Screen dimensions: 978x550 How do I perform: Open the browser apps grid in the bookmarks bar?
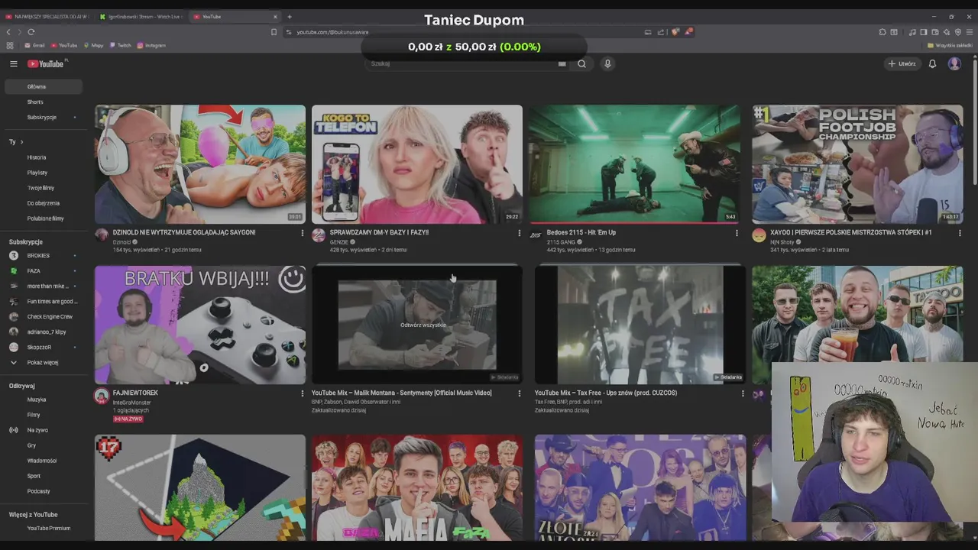pos(10,46)
